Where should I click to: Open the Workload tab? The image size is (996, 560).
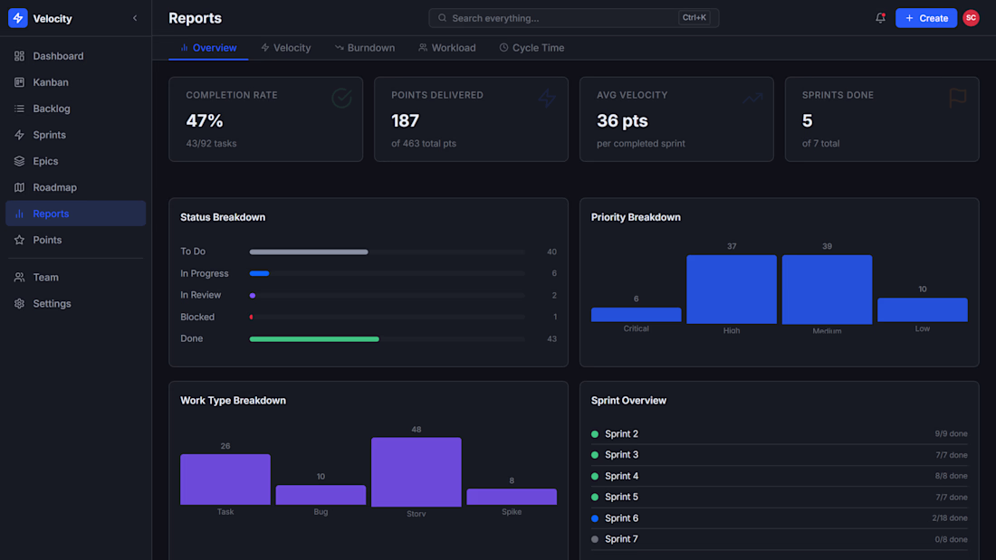pos(447,48)
